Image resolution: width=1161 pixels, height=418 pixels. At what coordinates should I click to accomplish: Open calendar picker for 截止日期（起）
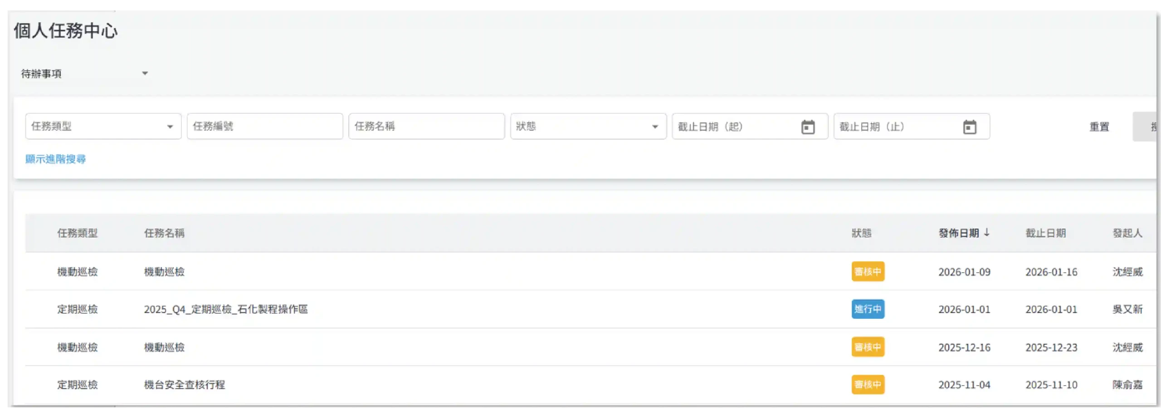(808, 127)
